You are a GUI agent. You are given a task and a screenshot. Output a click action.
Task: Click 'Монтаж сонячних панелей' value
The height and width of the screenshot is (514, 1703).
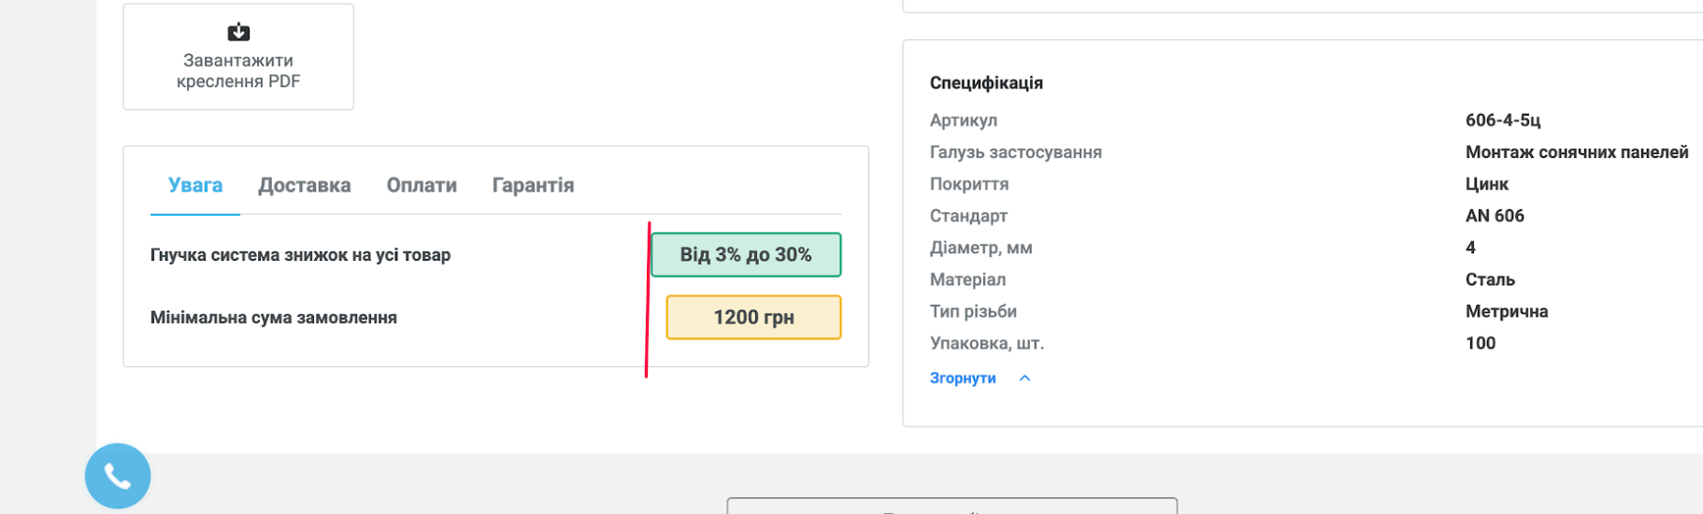pos(1577,152)
